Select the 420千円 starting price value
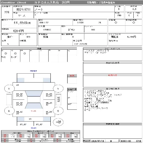The height and width of the screenshot is (143, 143). pyautogui.click(x=18, y=31)
